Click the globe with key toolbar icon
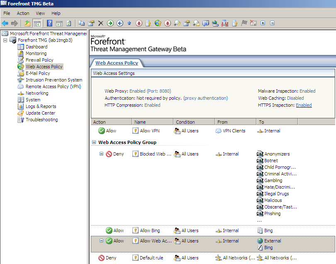Viewport: 336px width, 264px height. [x=158, y=23]
